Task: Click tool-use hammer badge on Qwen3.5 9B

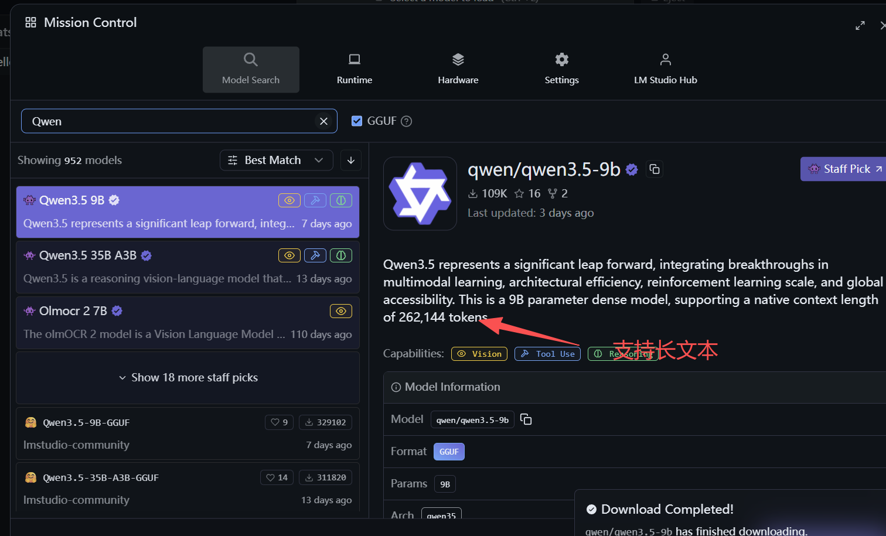Action: coord(315,200)
